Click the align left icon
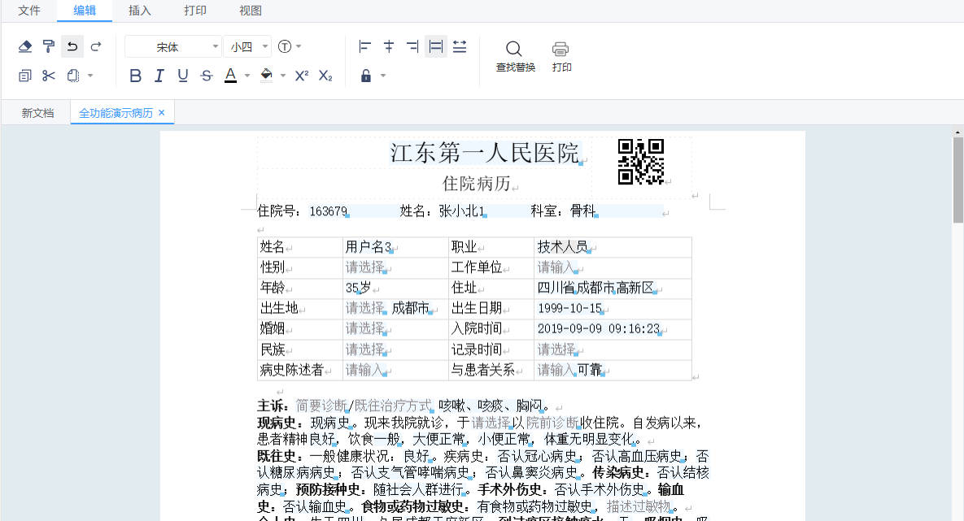 coord(365,46)
